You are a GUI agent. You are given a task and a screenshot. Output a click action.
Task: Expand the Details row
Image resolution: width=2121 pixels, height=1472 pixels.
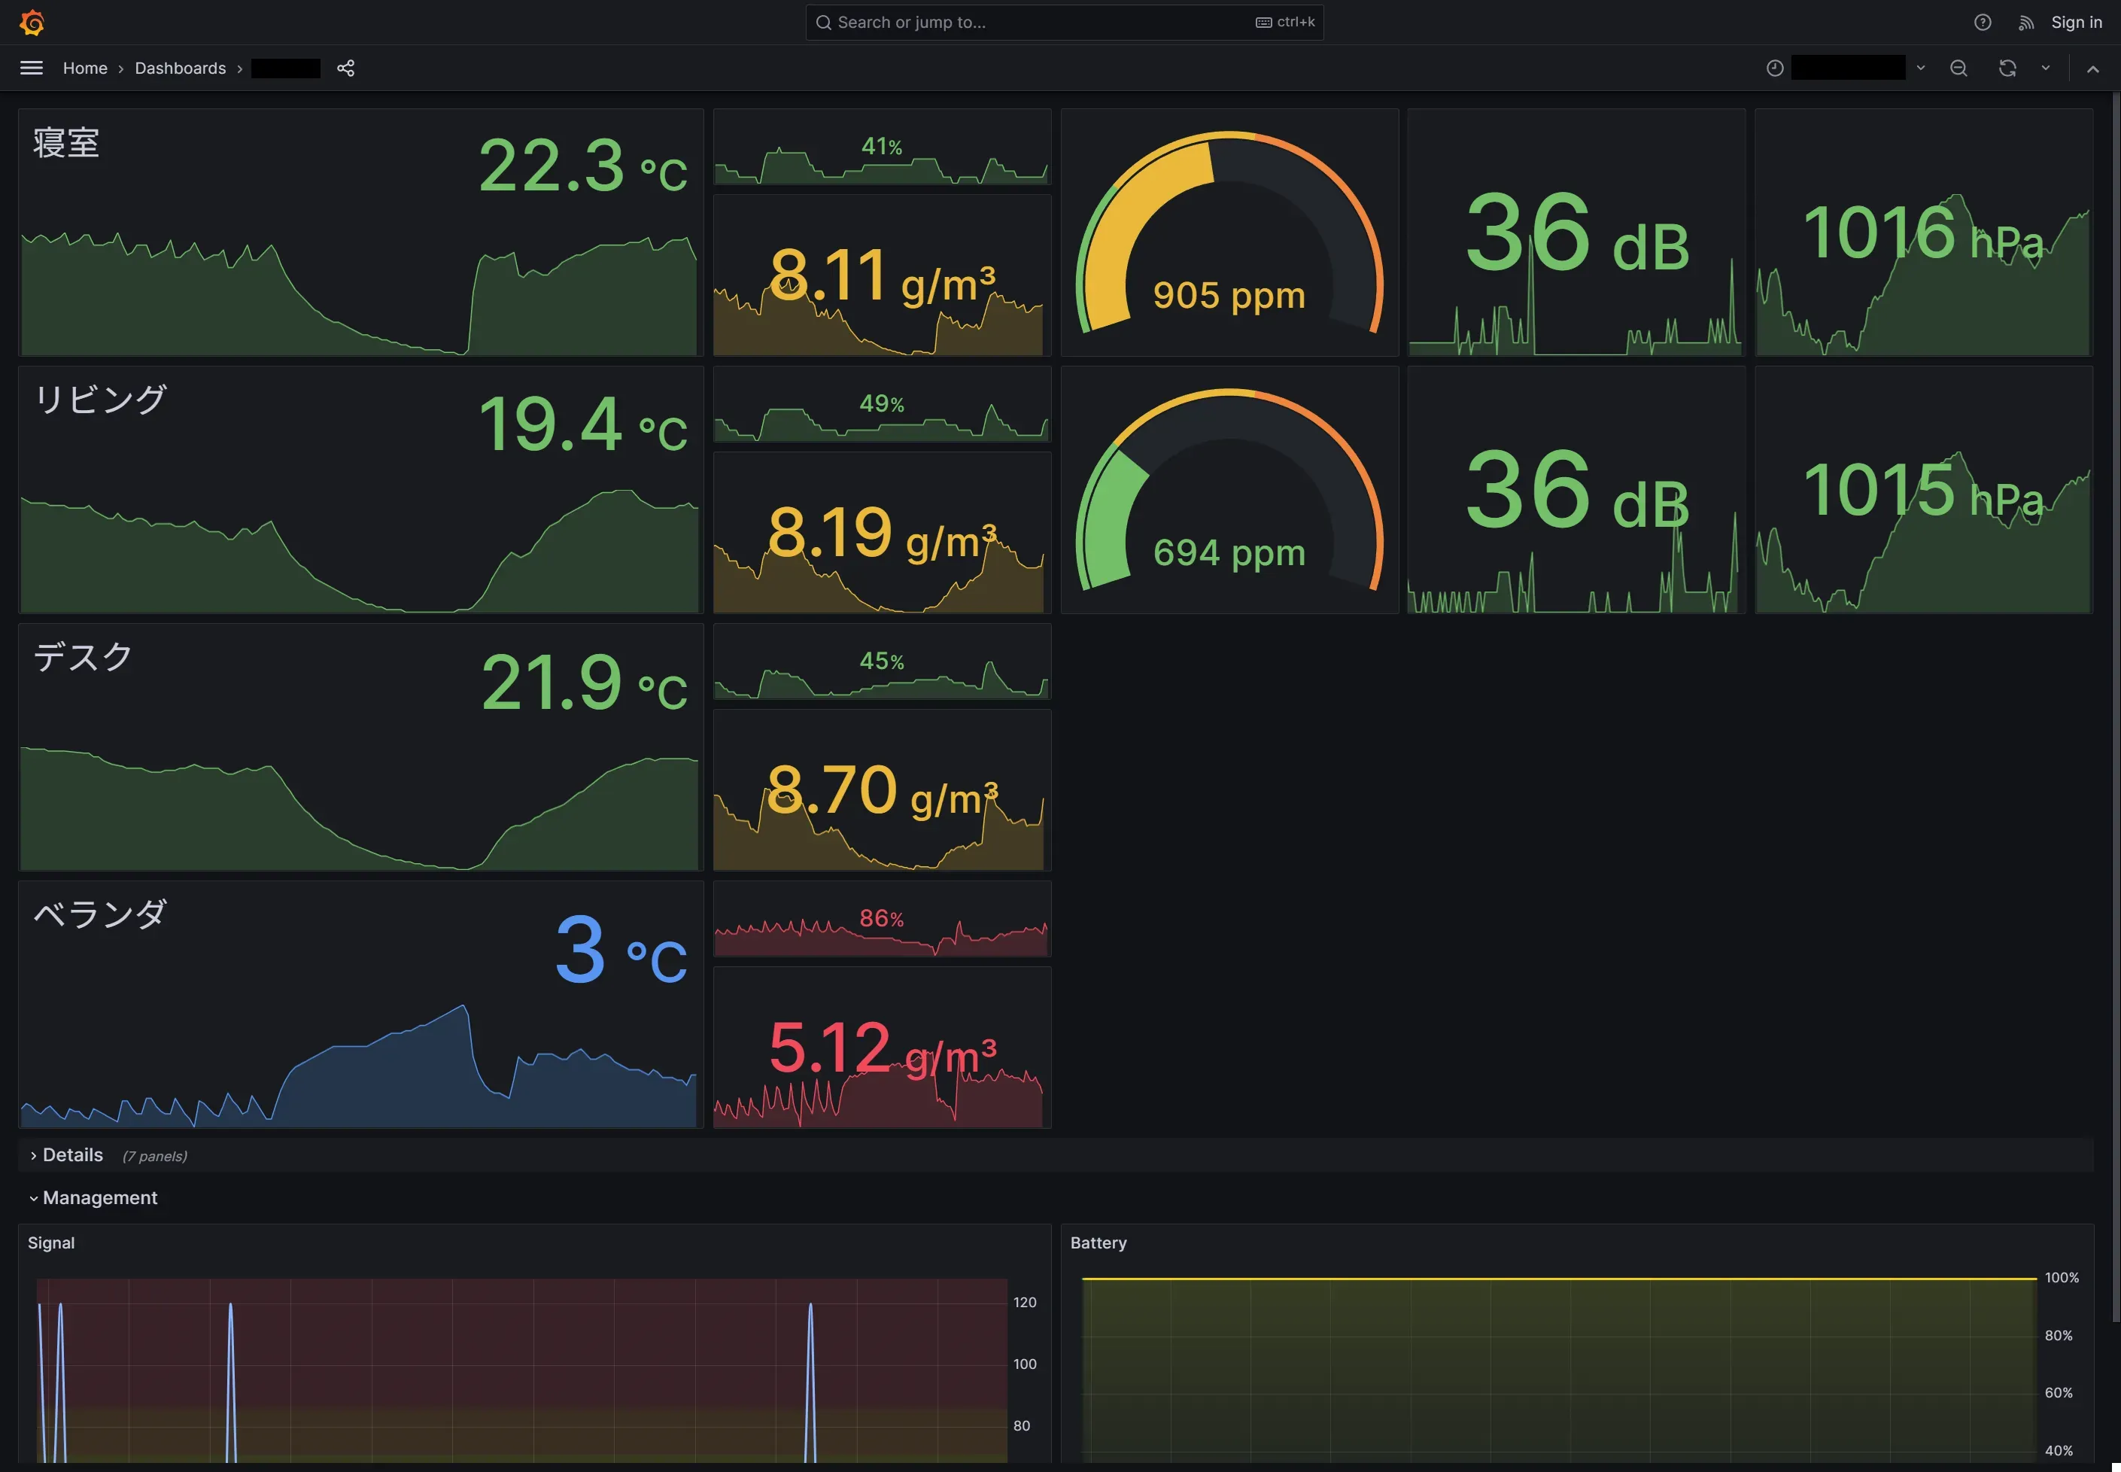pos(72,1154)
